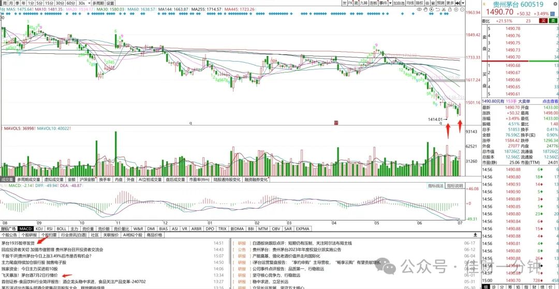The image size is (559, 289).
Task: Click the download arrow in news panel
Action: [475, 235]
